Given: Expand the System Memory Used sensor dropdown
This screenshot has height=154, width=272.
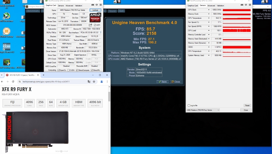Looking at the screenshot, I should pyautogui.click(x=209, y=55).
